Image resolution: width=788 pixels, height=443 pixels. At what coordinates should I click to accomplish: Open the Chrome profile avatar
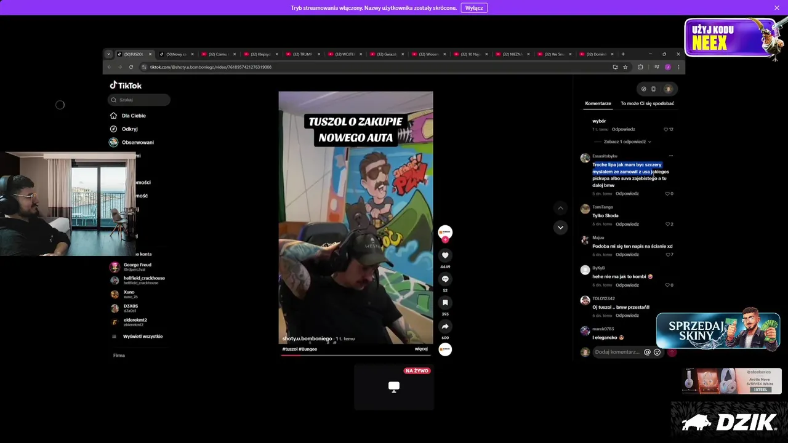click(667, 67)
